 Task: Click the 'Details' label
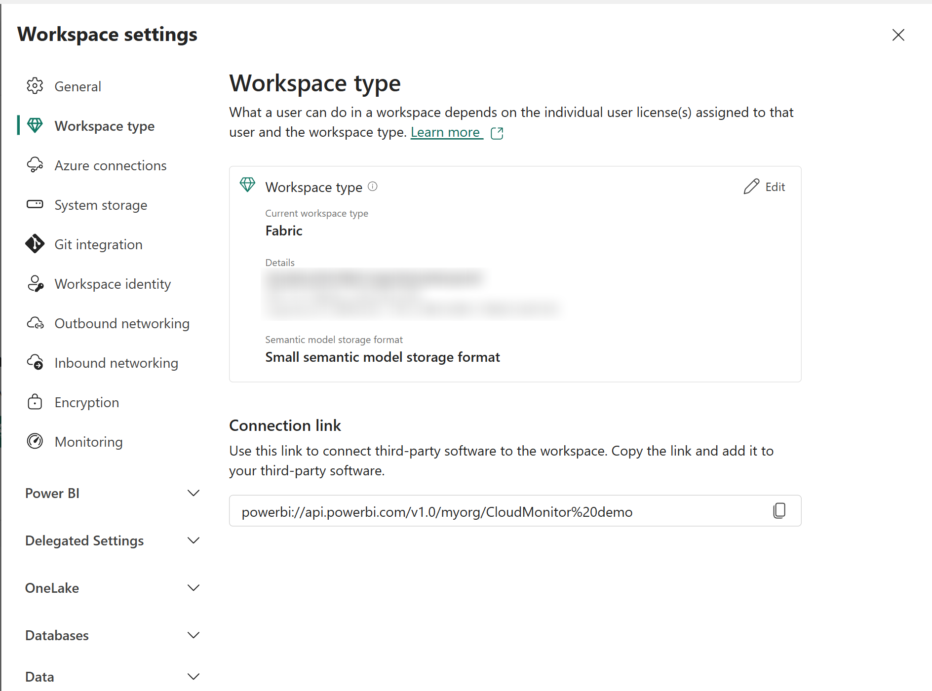(280, 263)
